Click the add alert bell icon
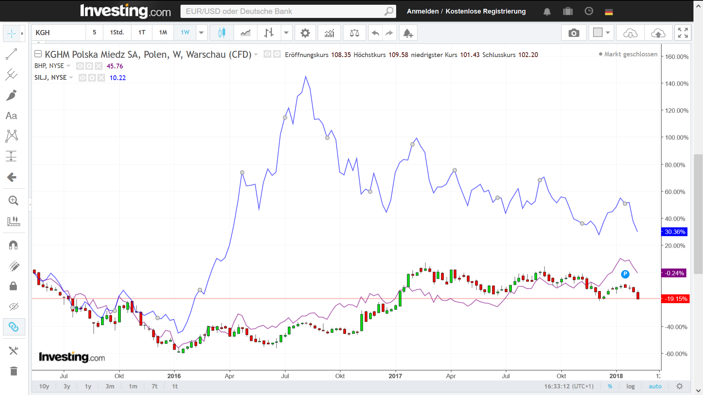The height and width of the screenshot is (395, 703). (x=408, y=33)
